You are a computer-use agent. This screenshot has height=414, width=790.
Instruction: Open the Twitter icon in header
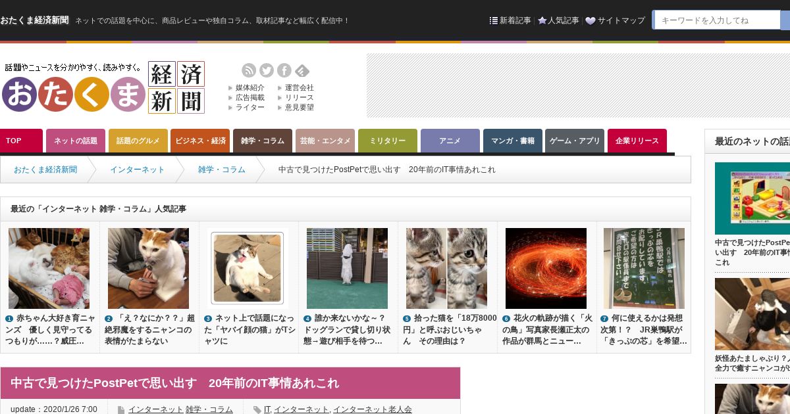pyautogui.click(x=267, y=70)
